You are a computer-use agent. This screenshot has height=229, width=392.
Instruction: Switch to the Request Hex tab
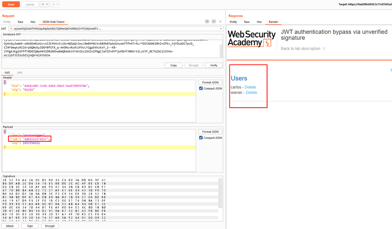click(33, 22)
